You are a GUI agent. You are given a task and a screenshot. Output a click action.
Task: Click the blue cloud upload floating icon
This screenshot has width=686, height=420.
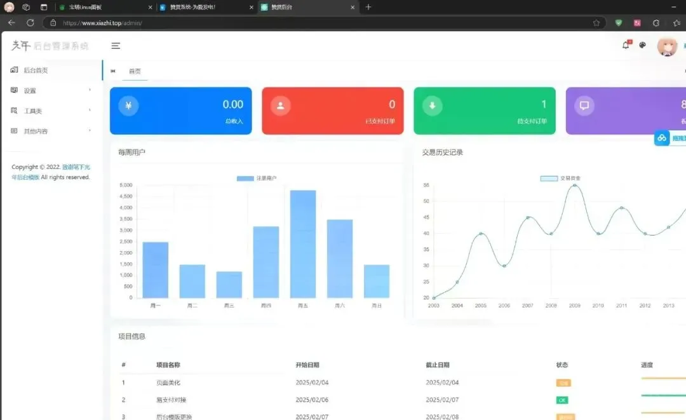(x=662, y=138)
